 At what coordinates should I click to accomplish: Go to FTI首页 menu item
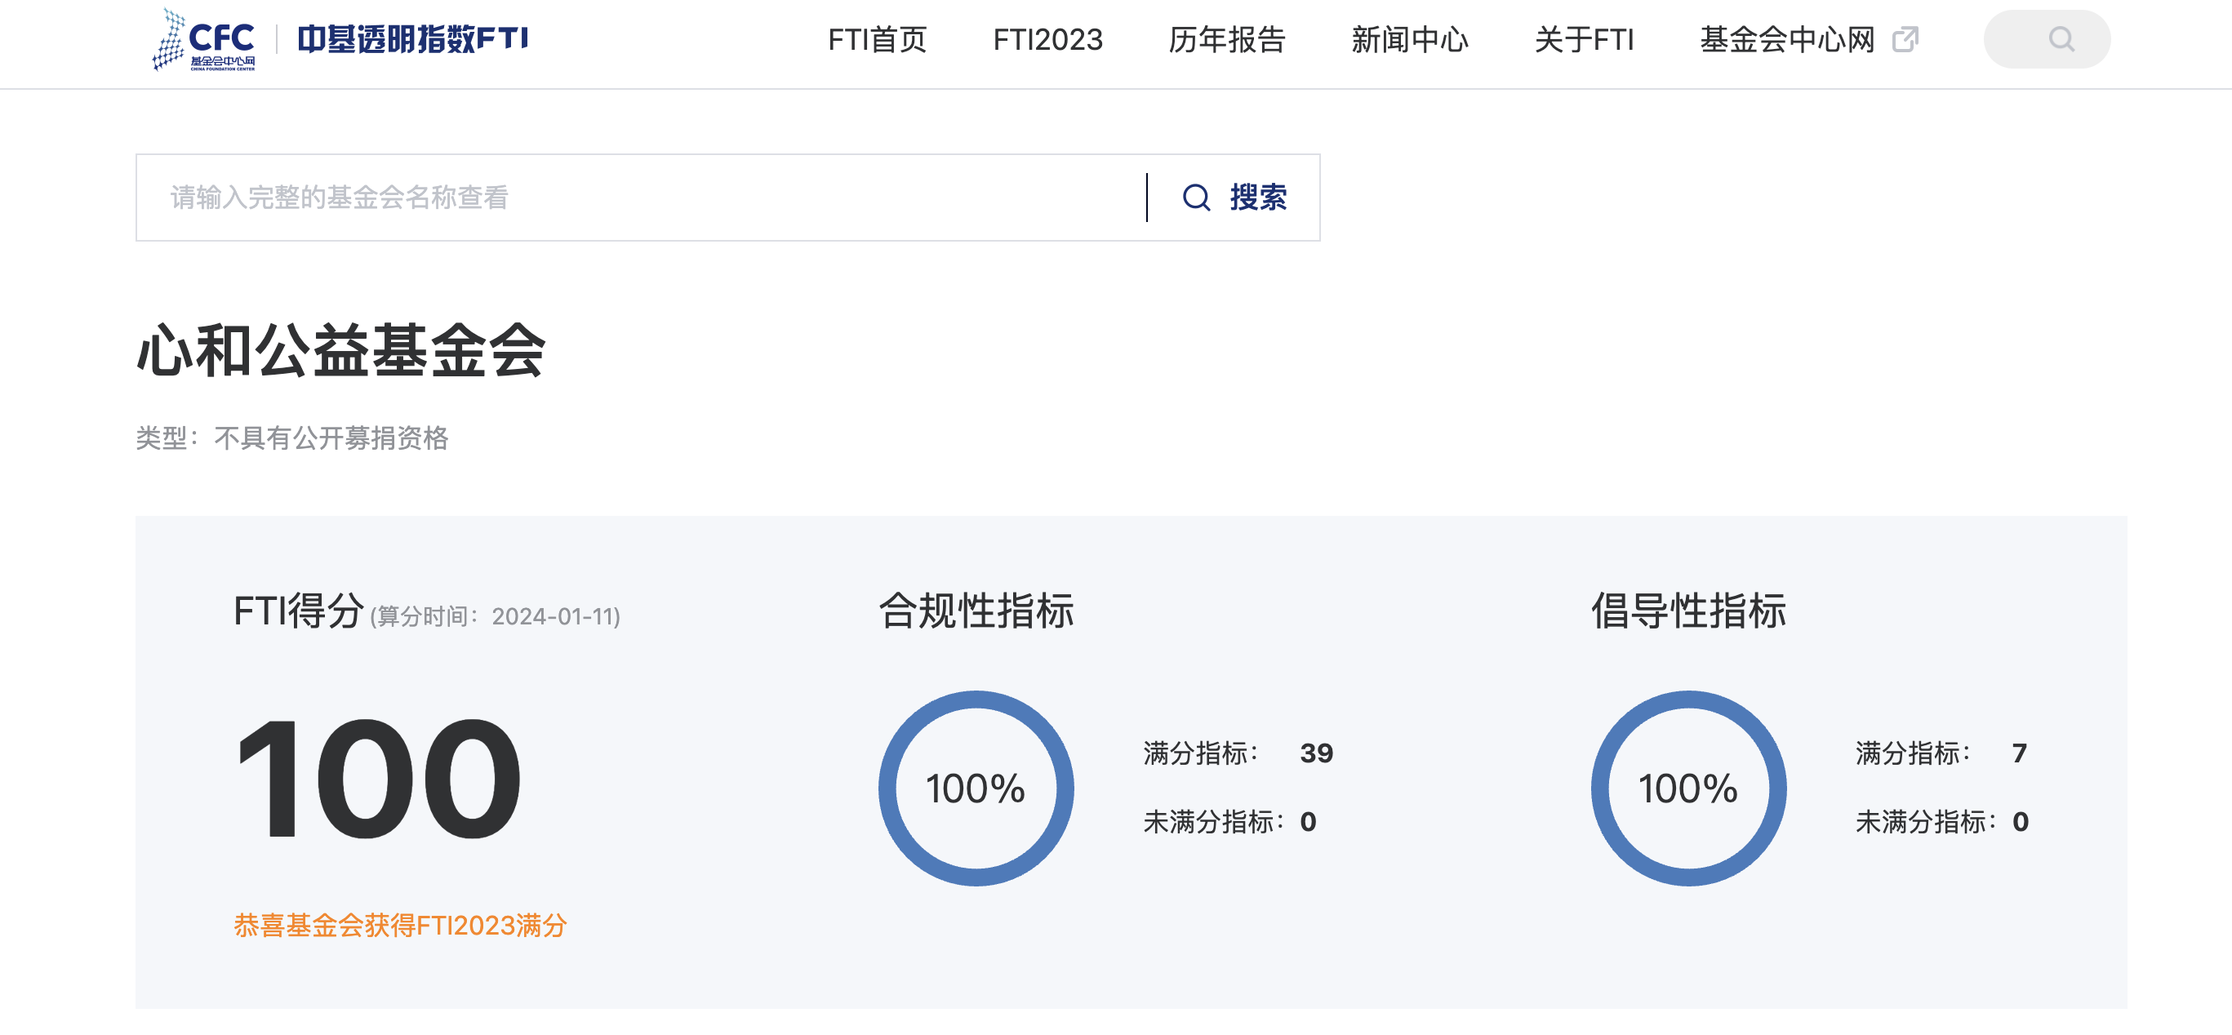tap(877, 40)
